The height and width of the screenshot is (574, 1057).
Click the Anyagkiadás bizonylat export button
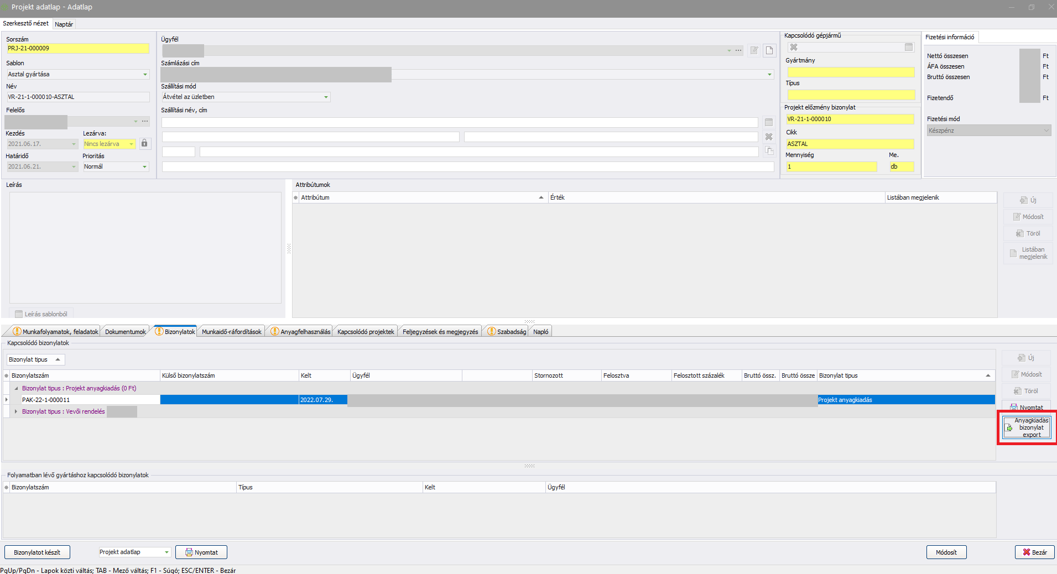[x=1027, y=427]
